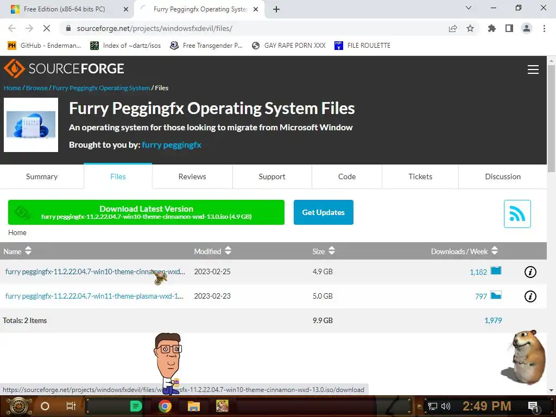
Task: Open the steampunk Start button
Action: (x=19, y=406)
